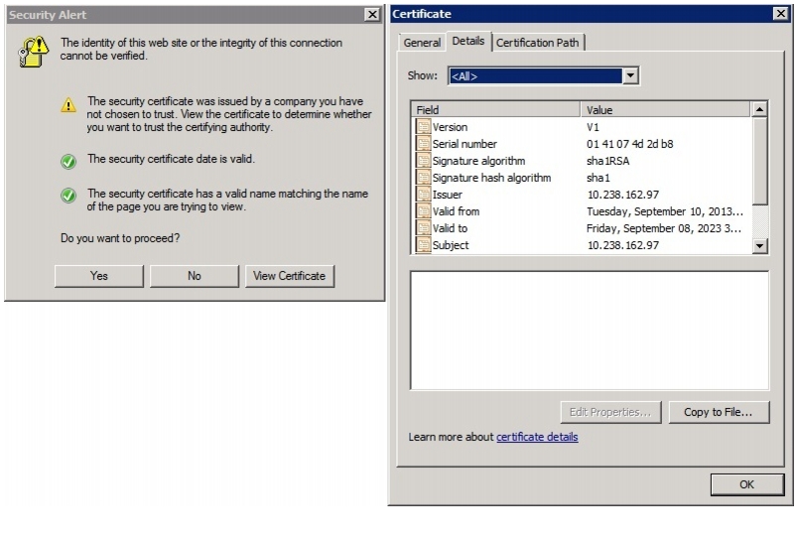The height and width of the screenshot is (540, 796).
Task: Click OK in Certificate dialog
Action: point(746,484)
